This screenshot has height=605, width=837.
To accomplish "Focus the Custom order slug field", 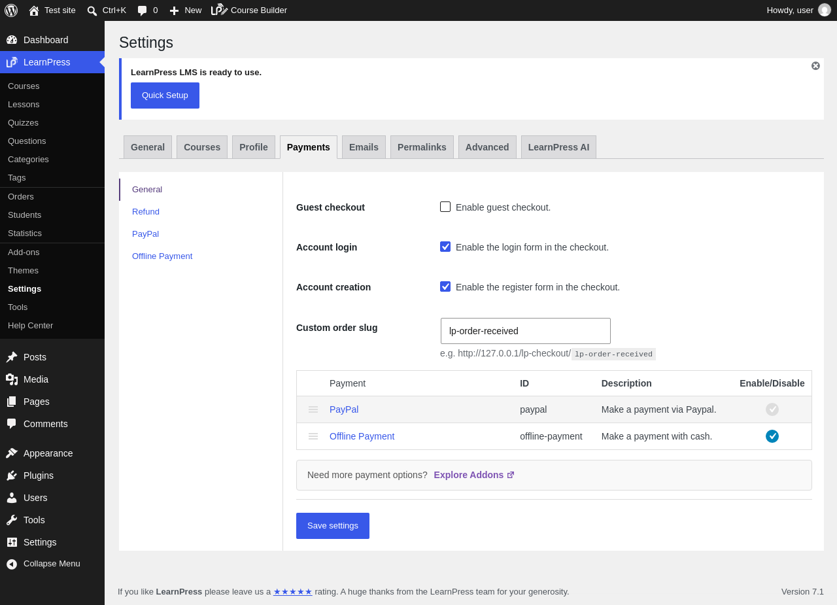I will coord(526,331).
